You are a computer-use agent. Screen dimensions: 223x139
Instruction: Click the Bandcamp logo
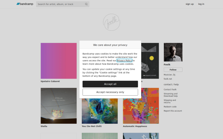click(x=25, y=4)
